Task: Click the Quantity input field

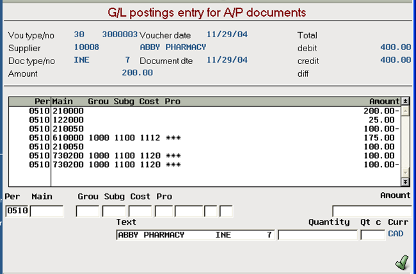Action: point(317,235)
